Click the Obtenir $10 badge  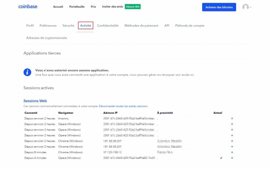point(133,7)
